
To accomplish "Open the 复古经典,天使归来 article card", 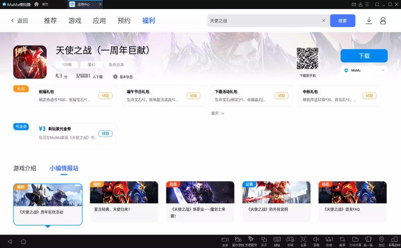I will [124, 202].
